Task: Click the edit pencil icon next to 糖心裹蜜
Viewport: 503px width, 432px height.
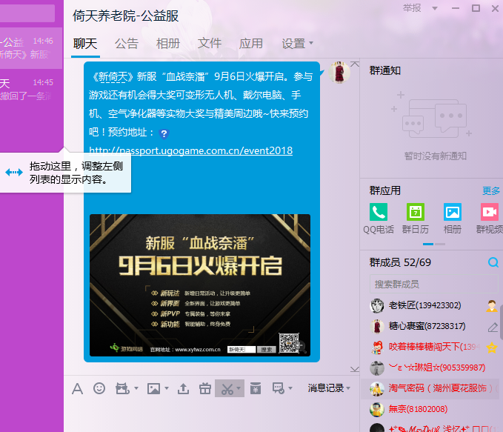Action: point(493,327)
